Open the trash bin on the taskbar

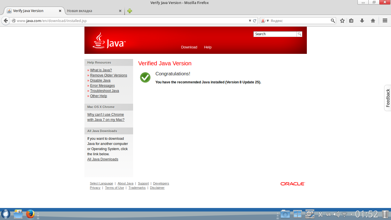pos(386,214)
